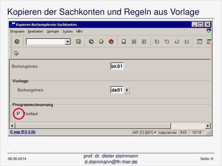Click the window resize grip in status bar

coord(209,133)
